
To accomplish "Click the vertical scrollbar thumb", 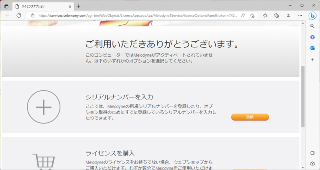I will pyautogui.click(x=303, y=96).
